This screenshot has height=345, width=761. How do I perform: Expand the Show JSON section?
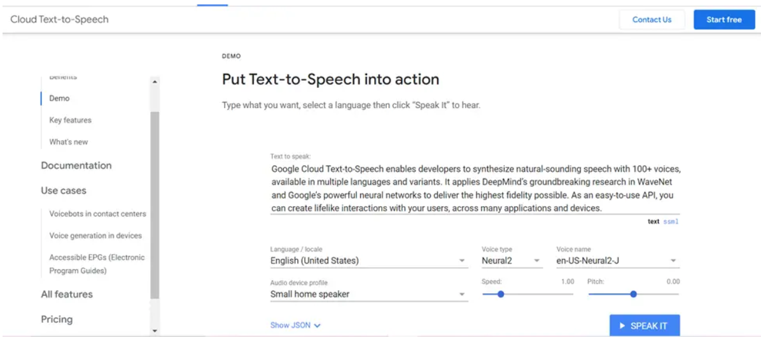tap(296, 325)
